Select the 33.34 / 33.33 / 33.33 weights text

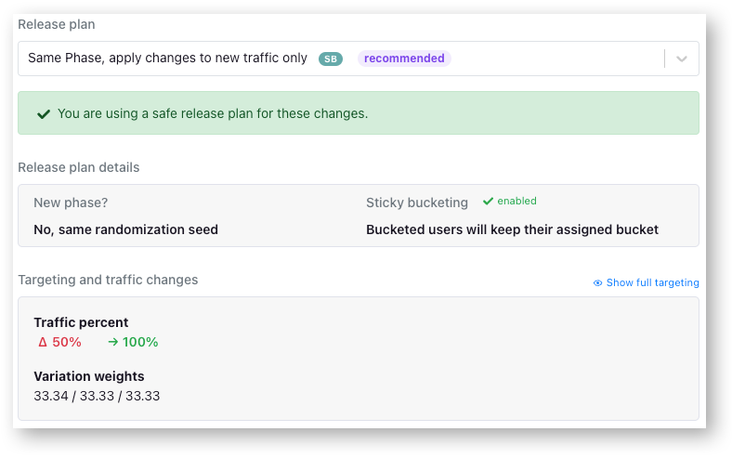pyautogui.click(x=97, y=396)
